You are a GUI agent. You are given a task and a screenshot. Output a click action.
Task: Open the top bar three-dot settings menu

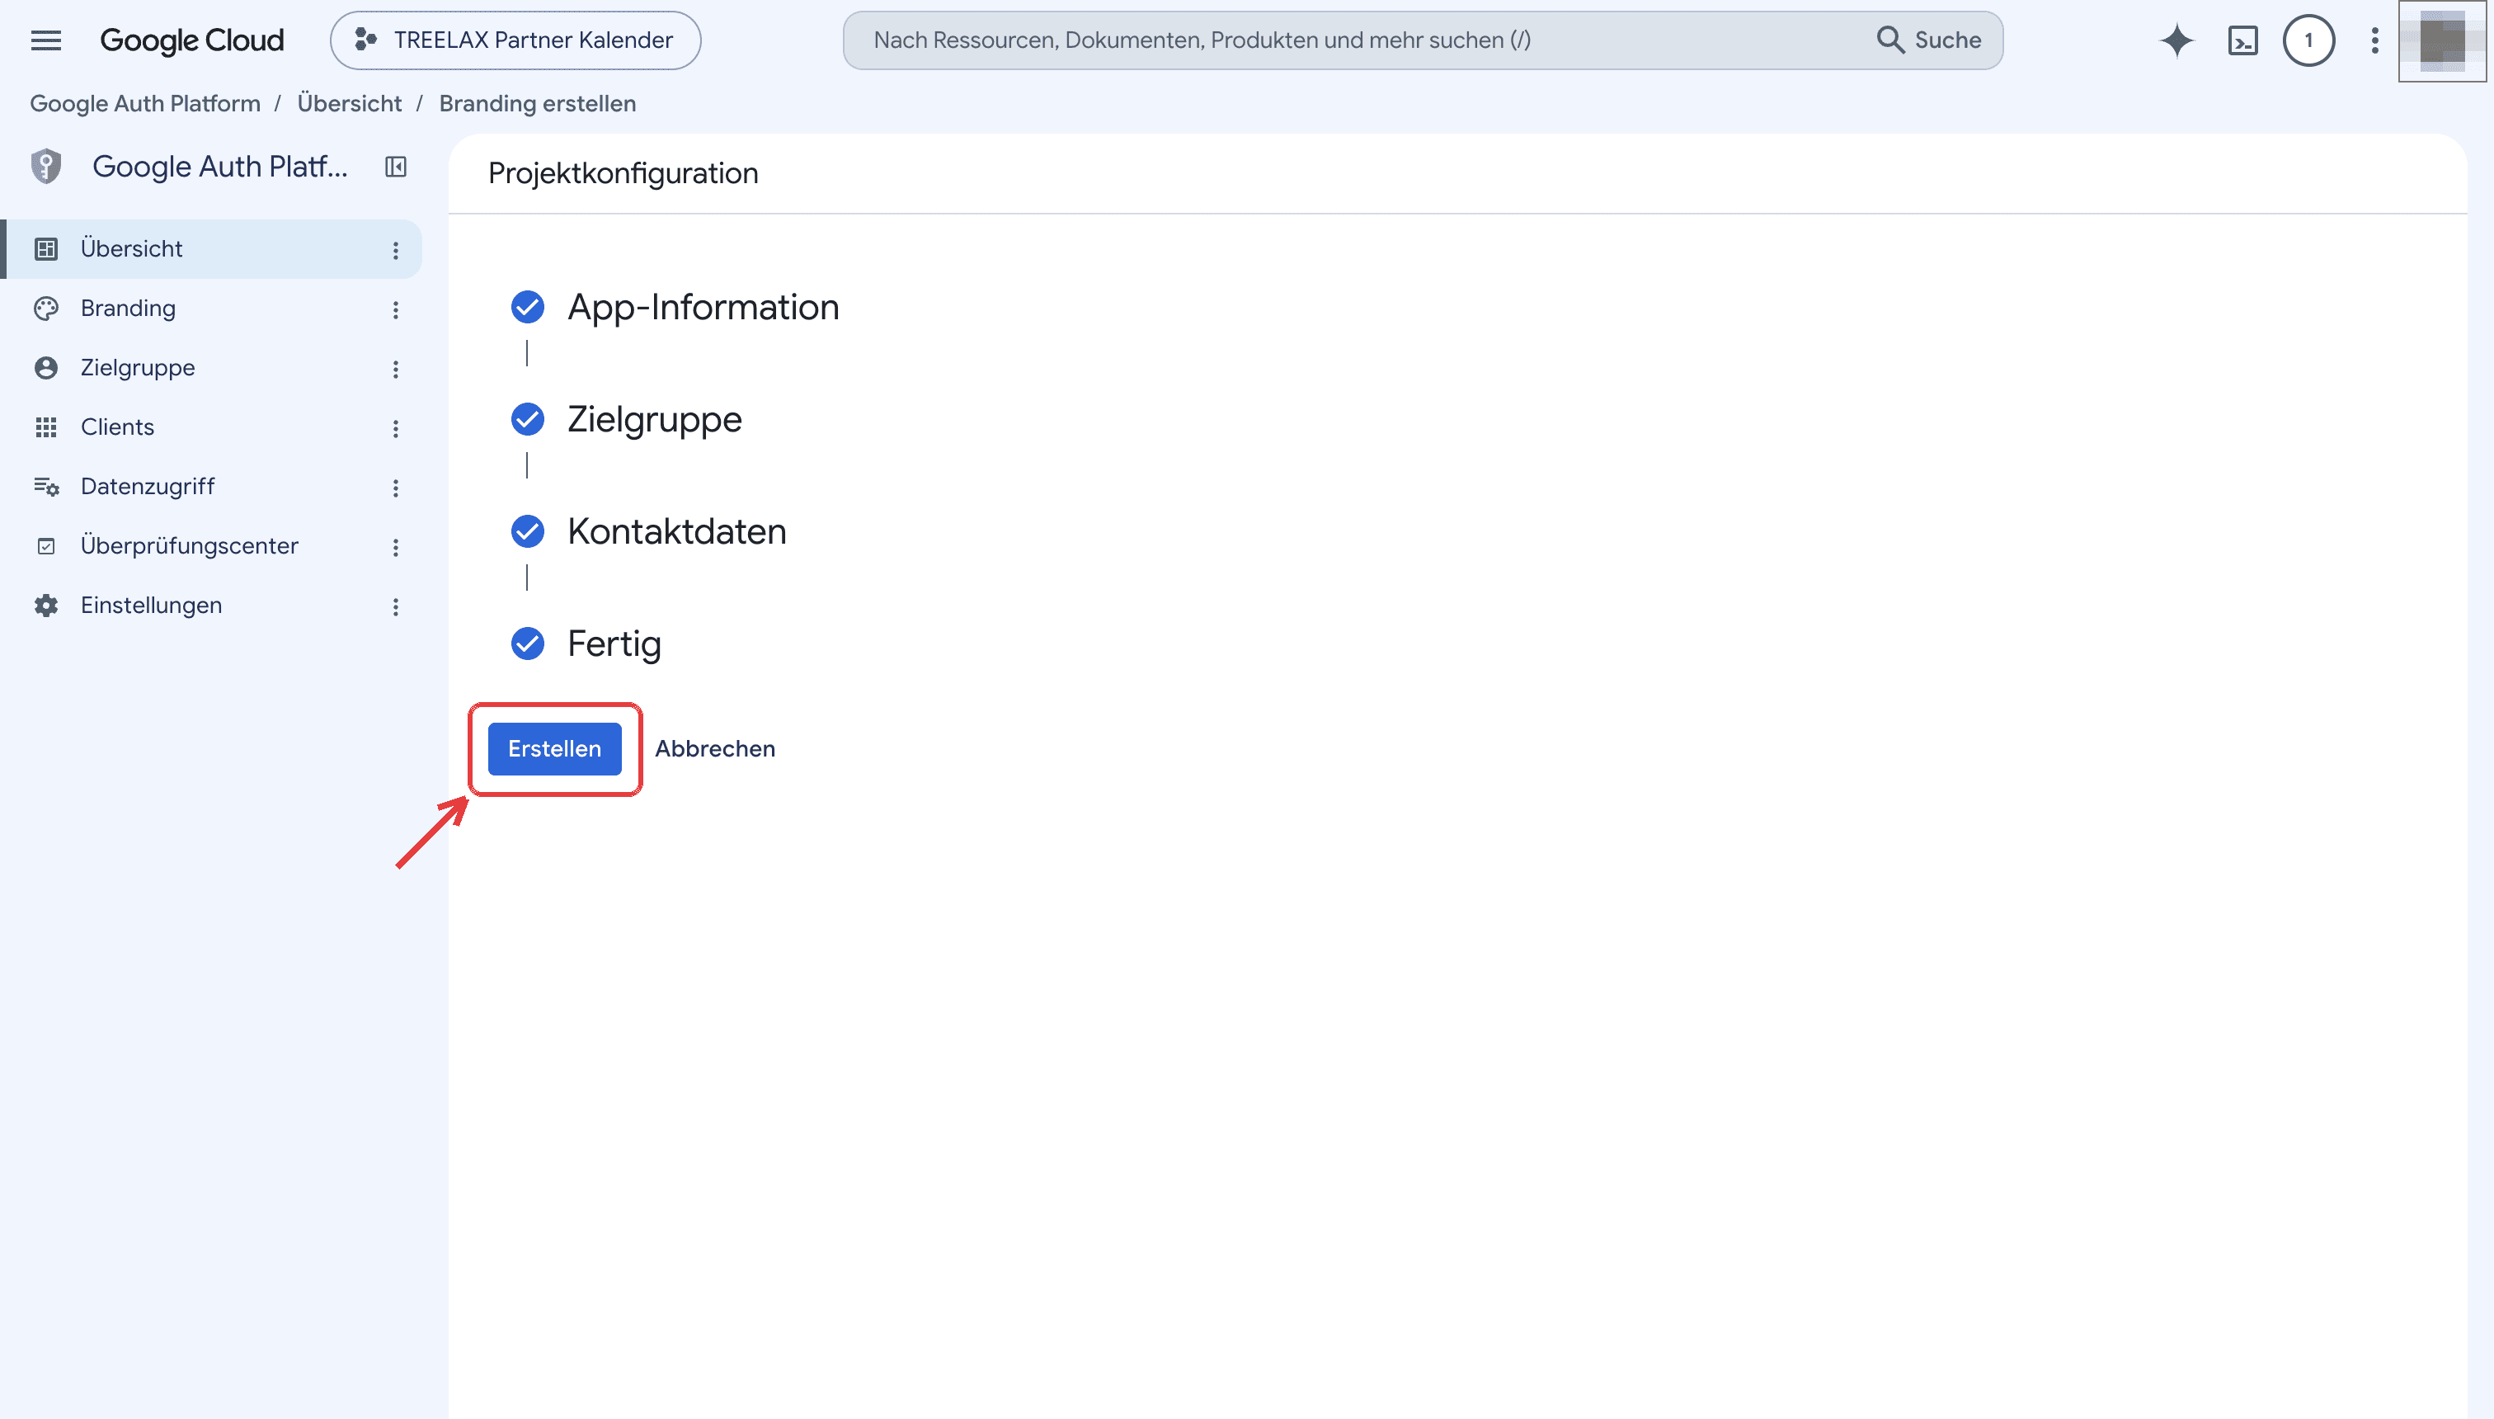2375,40
